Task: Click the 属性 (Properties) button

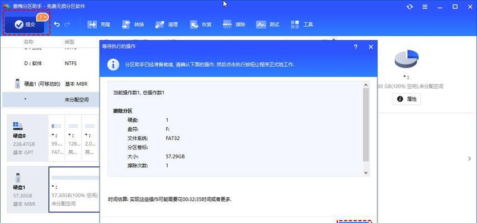Action: [x=407, y=99]
